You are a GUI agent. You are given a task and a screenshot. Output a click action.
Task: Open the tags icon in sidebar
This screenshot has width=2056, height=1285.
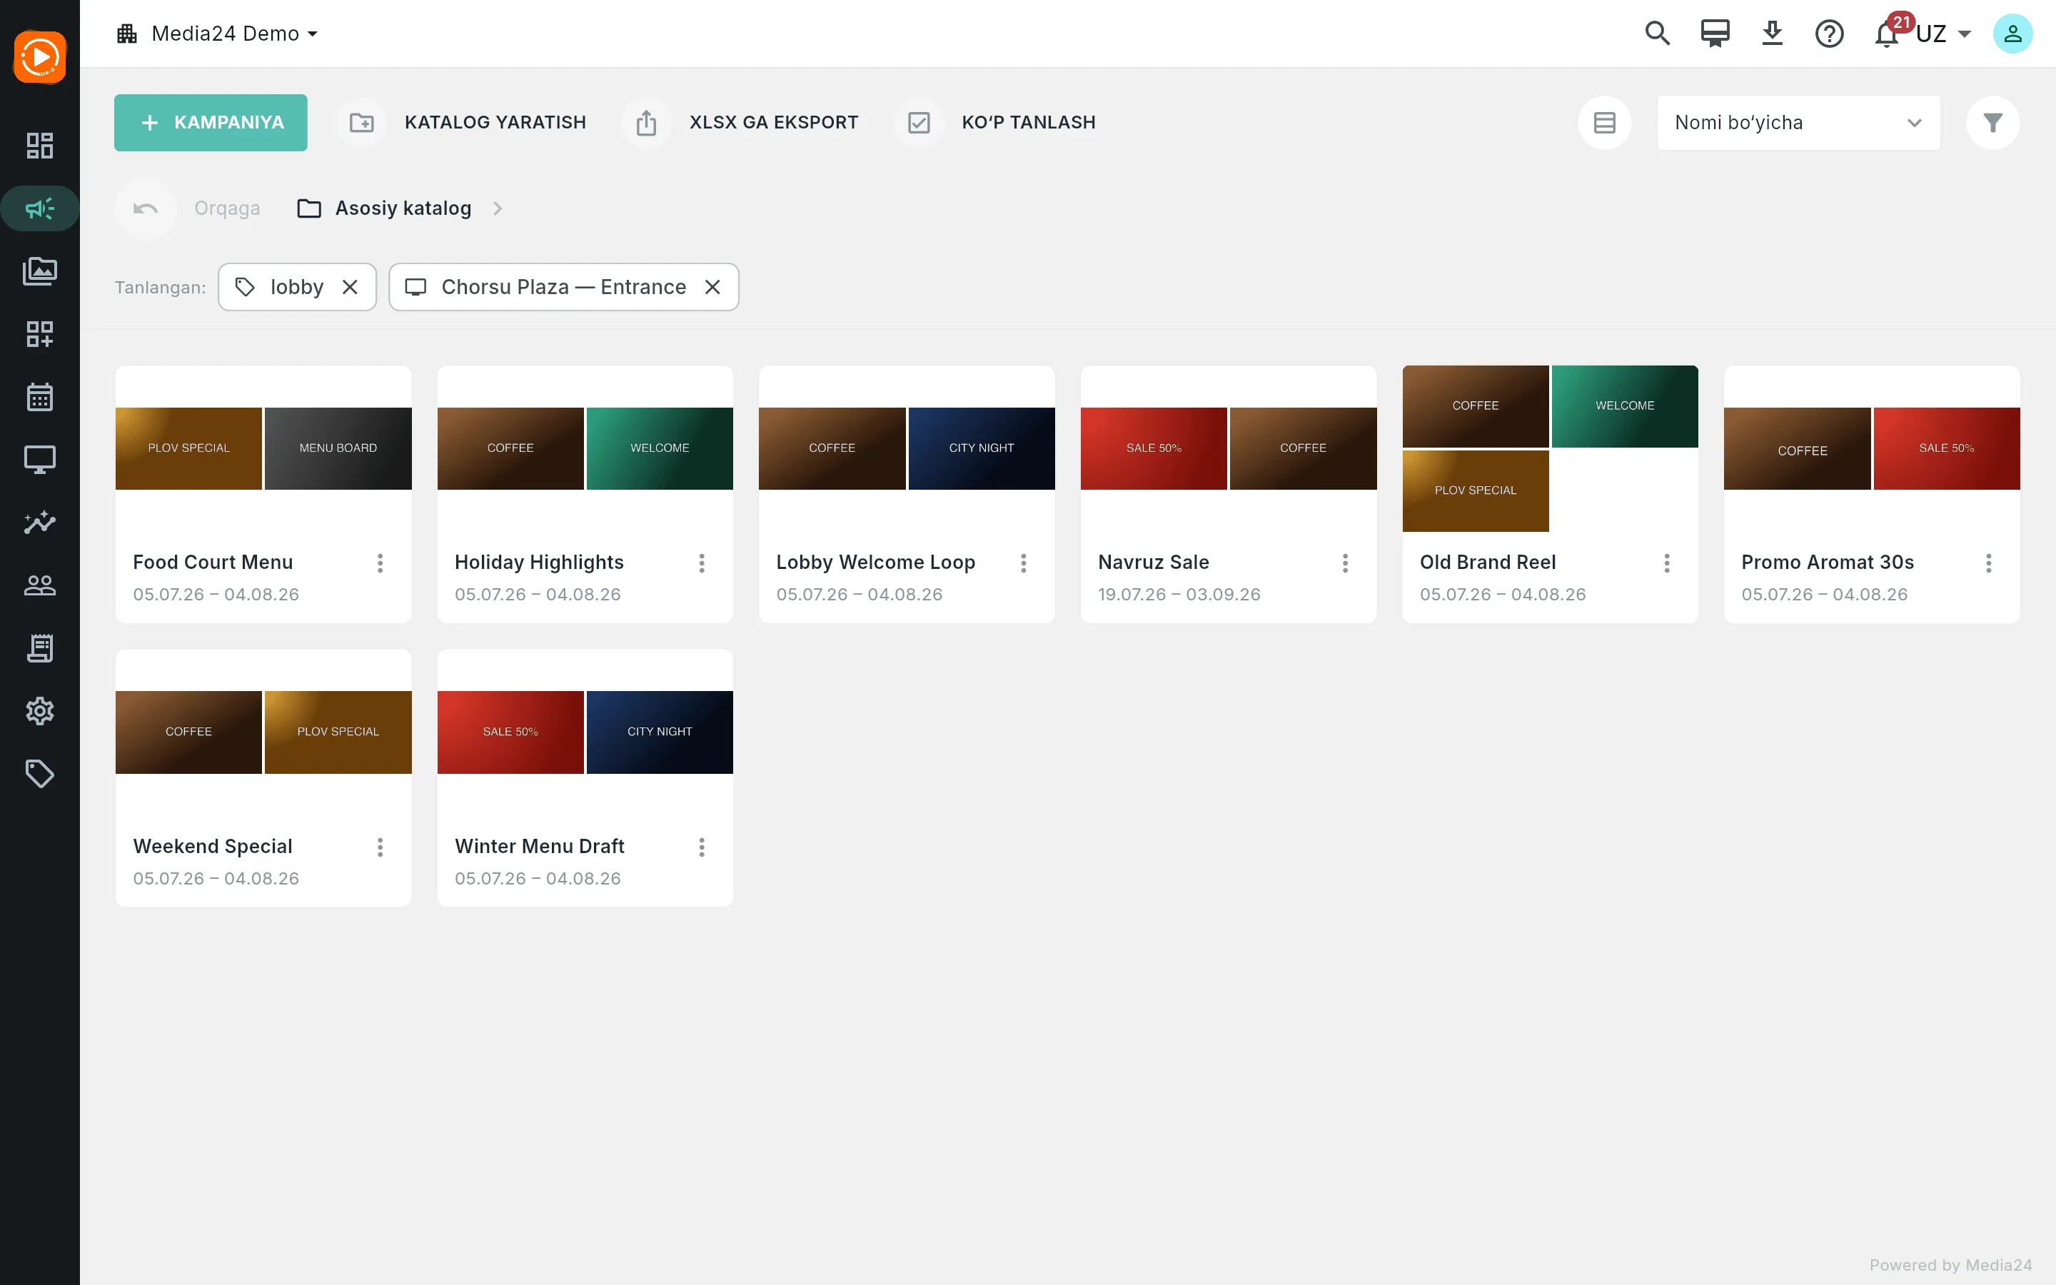coord(40,773)
